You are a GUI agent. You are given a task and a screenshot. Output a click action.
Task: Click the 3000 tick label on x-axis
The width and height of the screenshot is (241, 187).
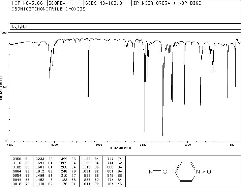(x=54, y=145)
